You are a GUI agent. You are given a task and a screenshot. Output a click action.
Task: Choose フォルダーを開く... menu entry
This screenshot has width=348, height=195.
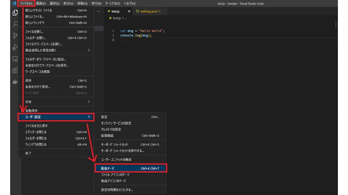pos(56,38)
